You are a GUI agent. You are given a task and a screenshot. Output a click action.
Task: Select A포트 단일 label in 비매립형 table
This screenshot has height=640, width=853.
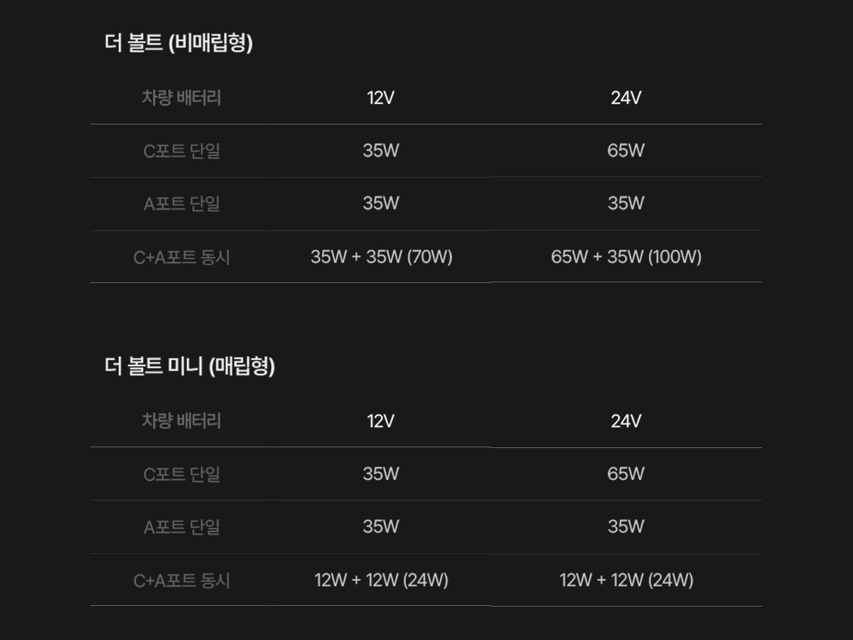tap(181, 203)
